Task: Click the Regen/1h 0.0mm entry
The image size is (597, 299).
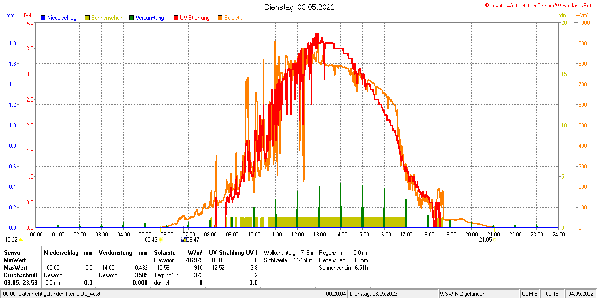Action: (x=343, y=252)
